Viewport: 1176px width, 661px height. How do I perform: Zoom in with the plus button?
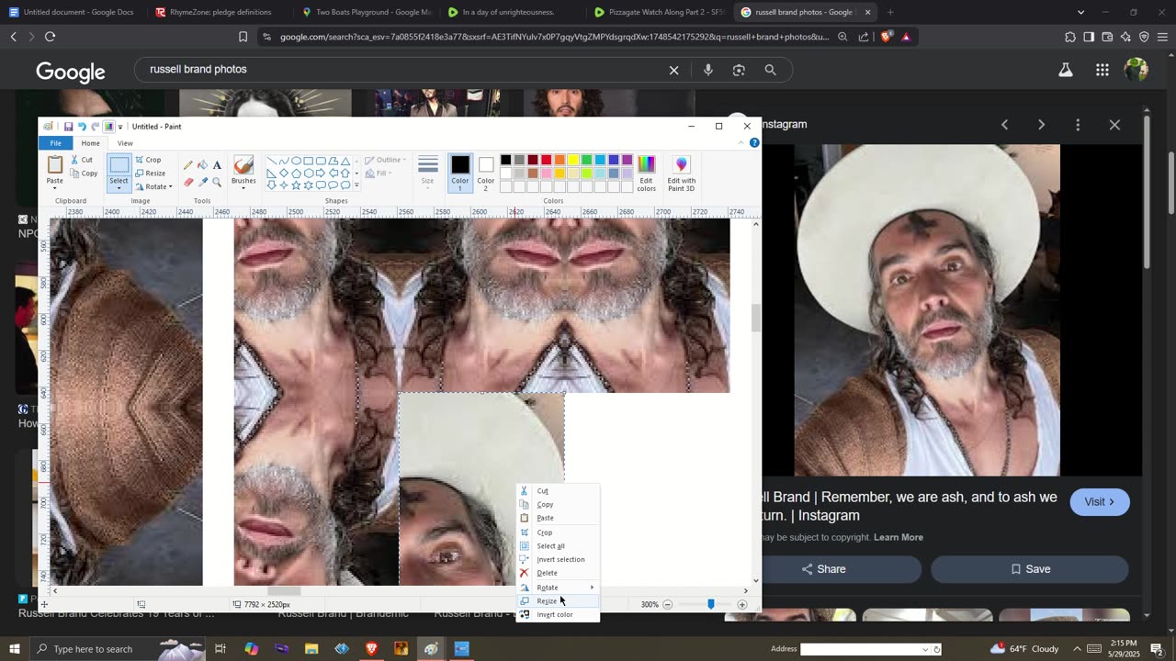(x=742, y=604)
